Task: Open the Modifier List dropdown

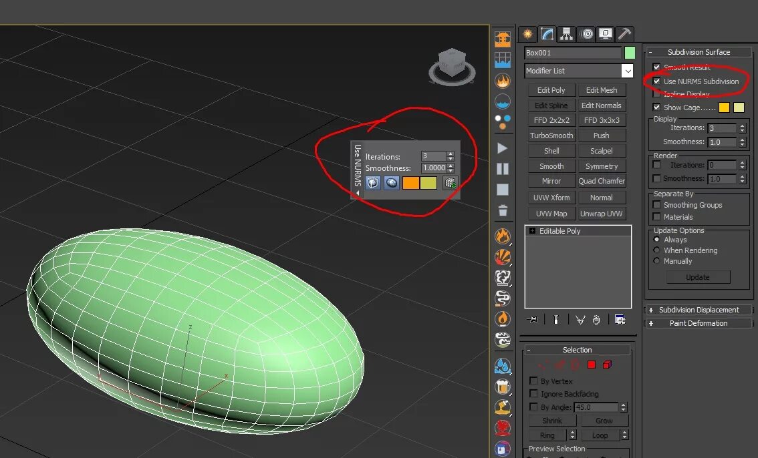Action: click(627, 71)
